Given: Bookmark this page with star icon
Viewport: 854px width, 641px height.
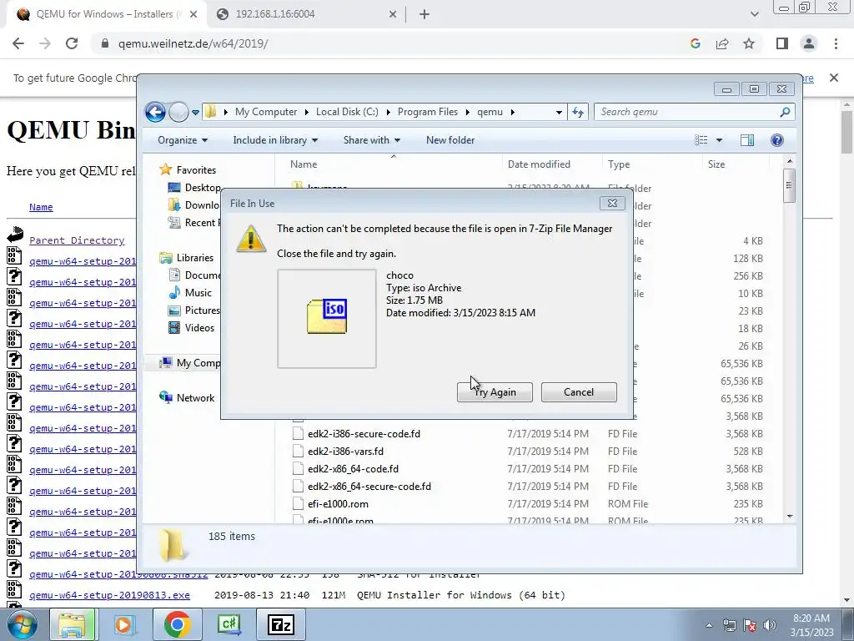Looking at the screenshot, I should tap(749, 43).
